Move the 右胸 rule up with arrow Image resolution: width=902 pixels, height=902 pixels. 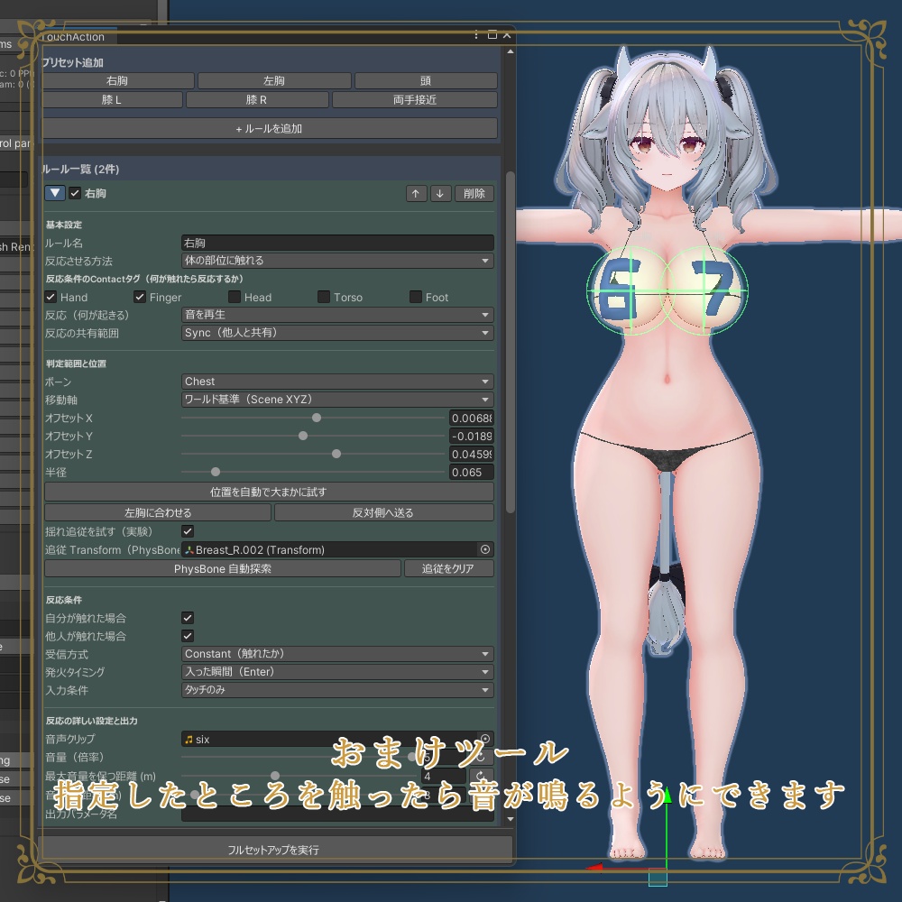coord(416,193)
